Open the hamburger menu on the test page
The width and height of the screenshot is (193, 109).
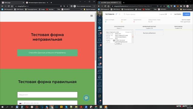(x=91, y=16)
